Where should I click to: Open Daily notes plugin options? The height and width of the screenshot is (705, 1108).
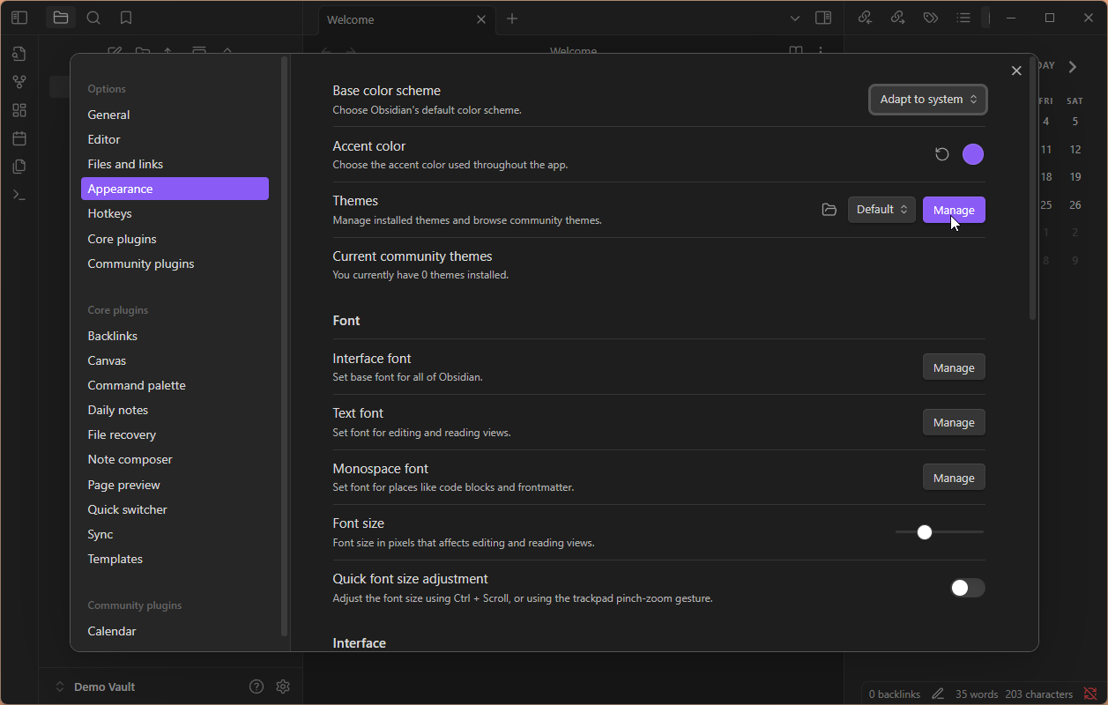click(x=175, y=410)
